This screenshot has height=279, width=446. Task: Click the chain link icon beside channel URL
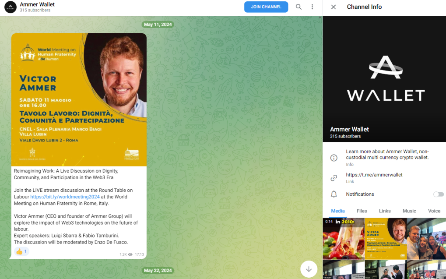point(334,178)
